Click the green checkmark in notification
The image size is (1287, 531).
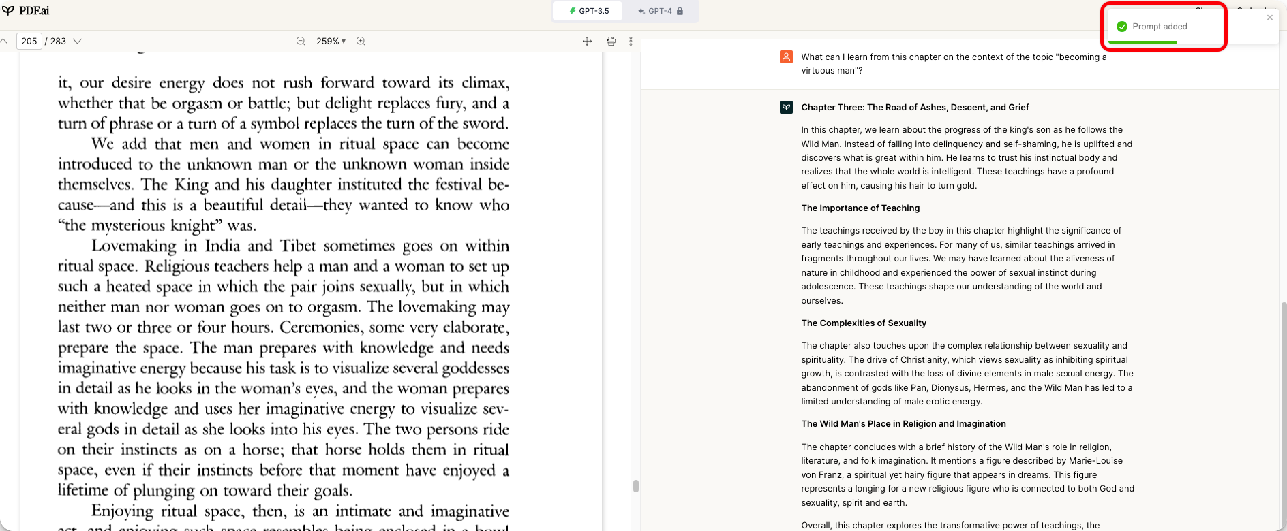point(1122,27)
